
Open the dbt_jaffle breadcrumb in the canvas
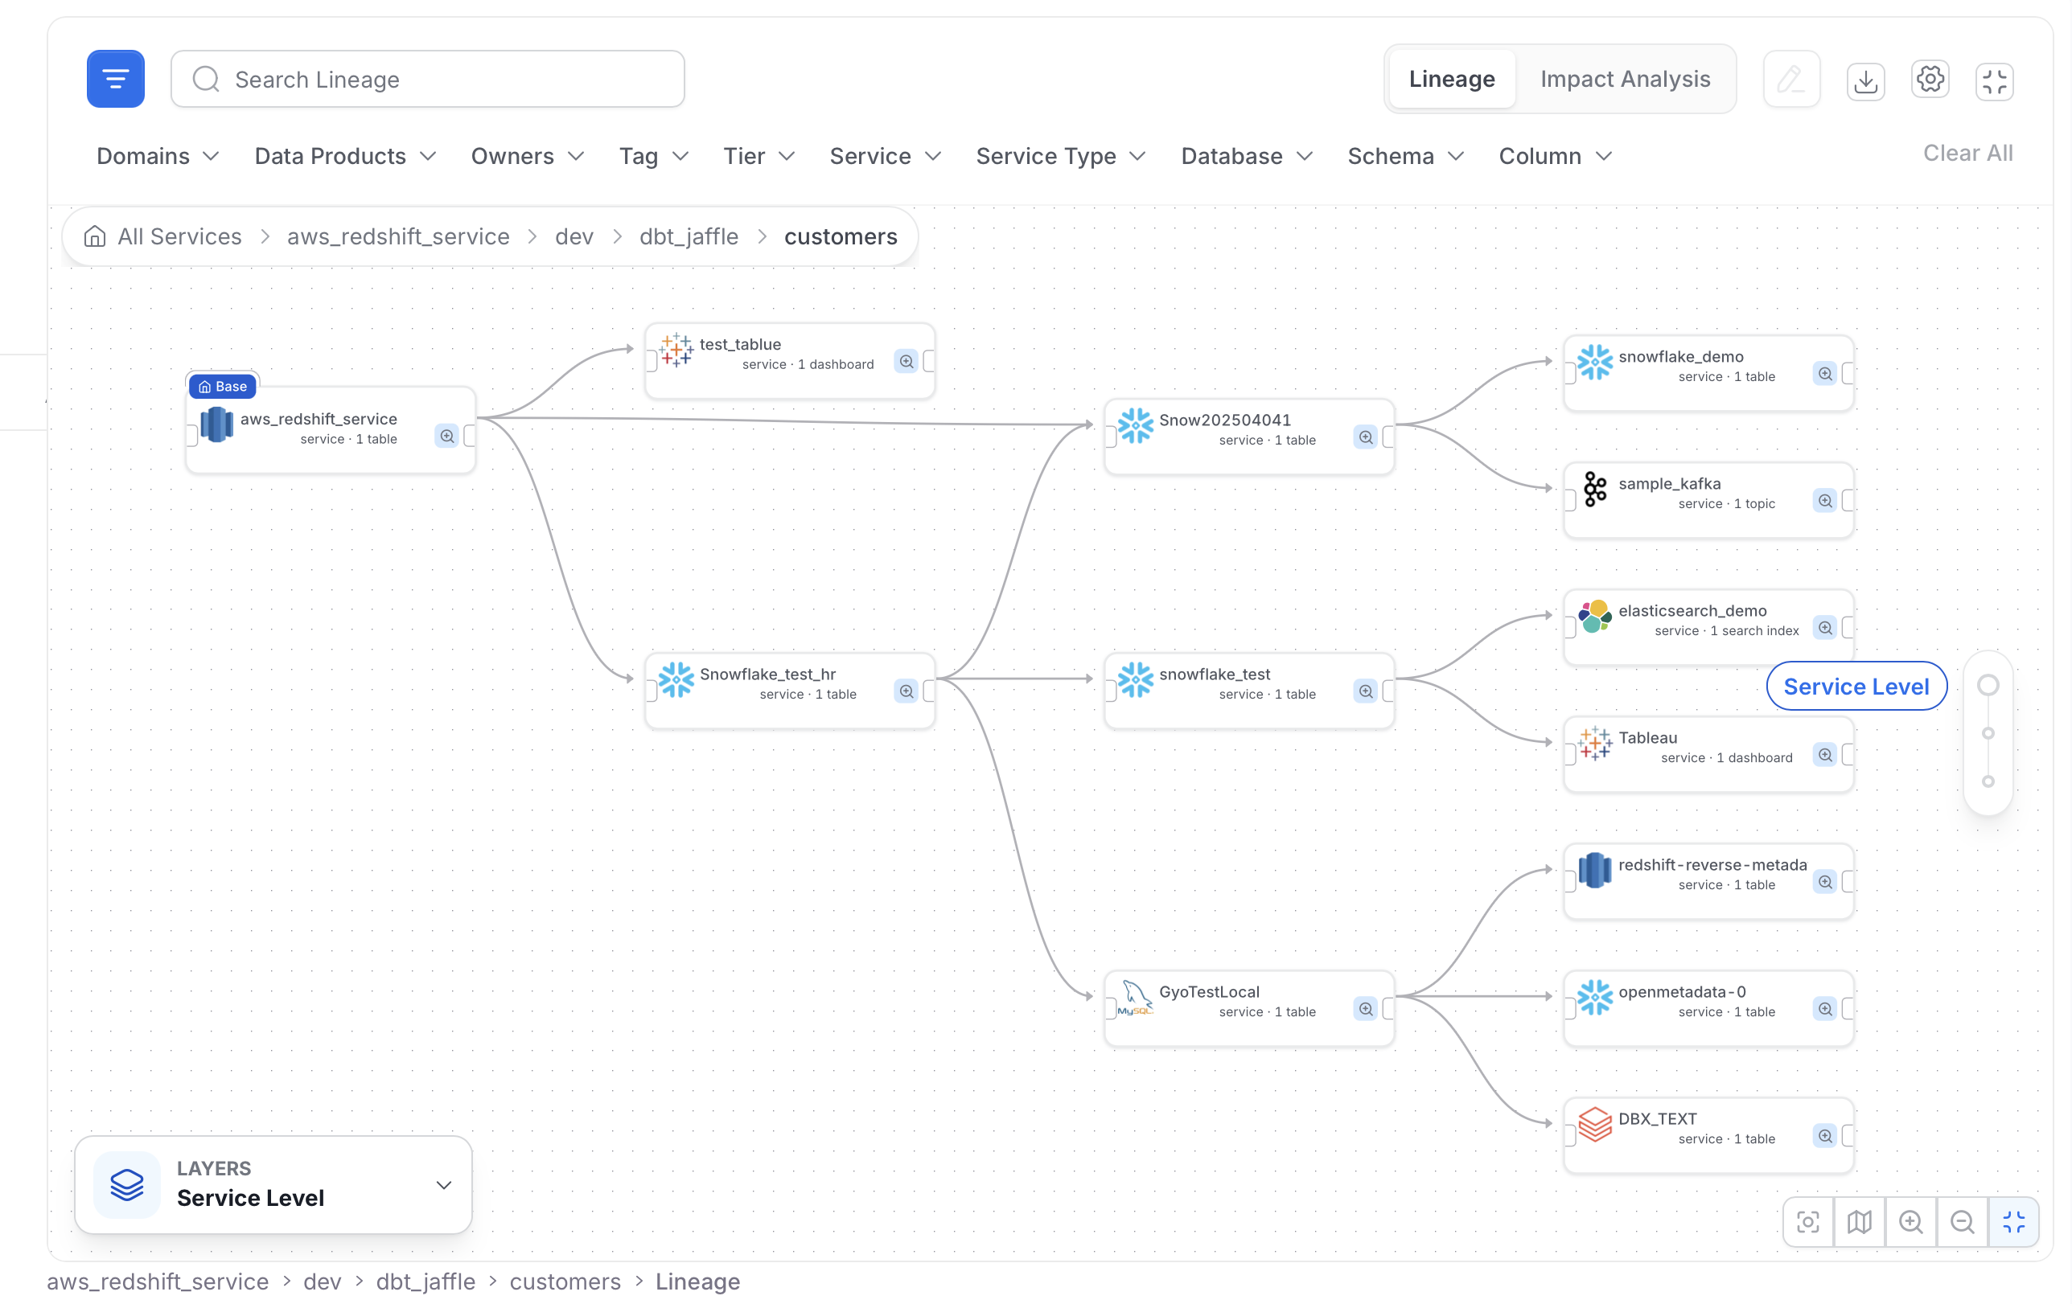[689, 236]
